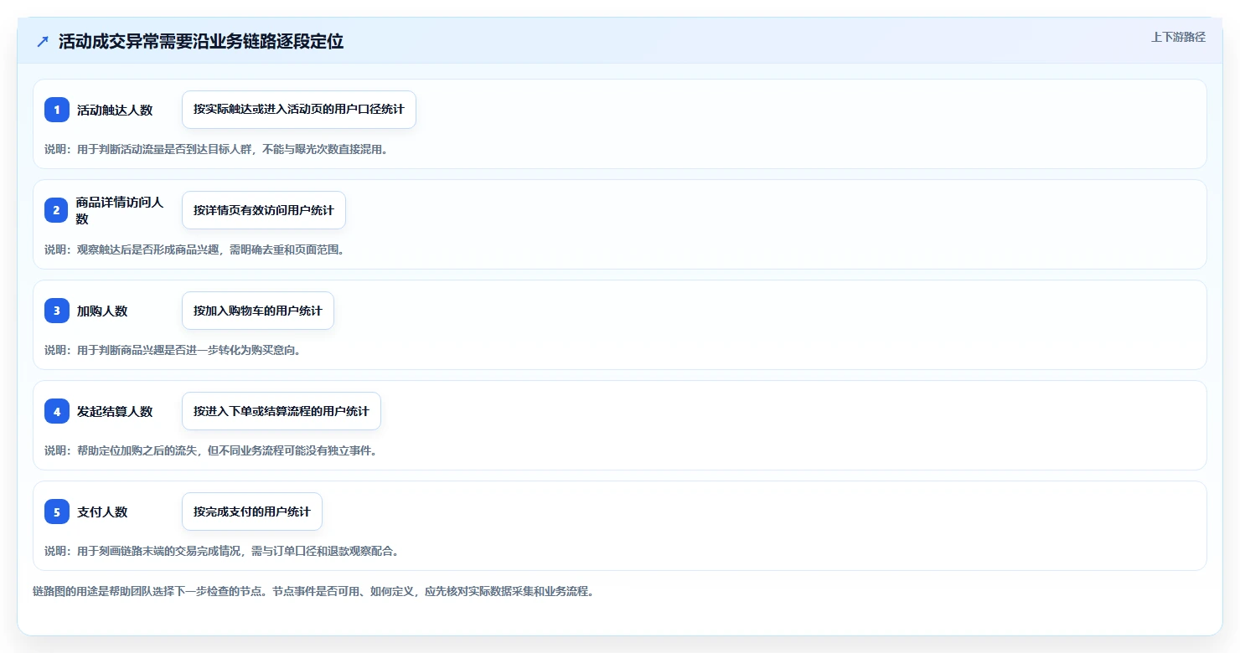Screen dimensions: 1240x653
Task: Click the 按进入下单或结算流程的用户统计 chip
Action: (x=282, y=411)
